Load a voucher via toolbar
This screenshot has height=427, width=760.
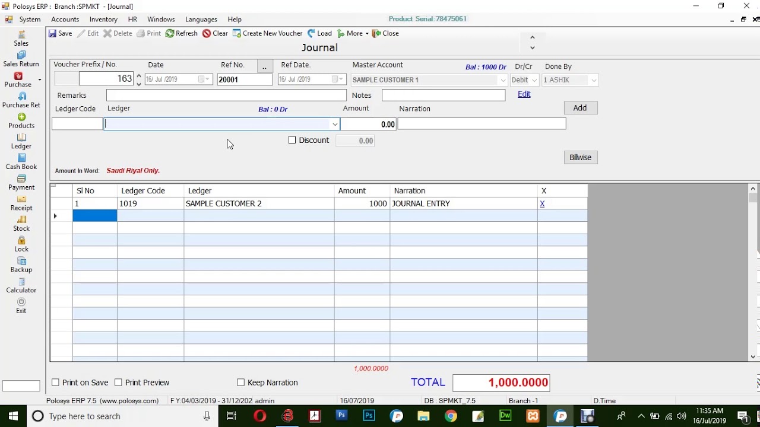319,33
